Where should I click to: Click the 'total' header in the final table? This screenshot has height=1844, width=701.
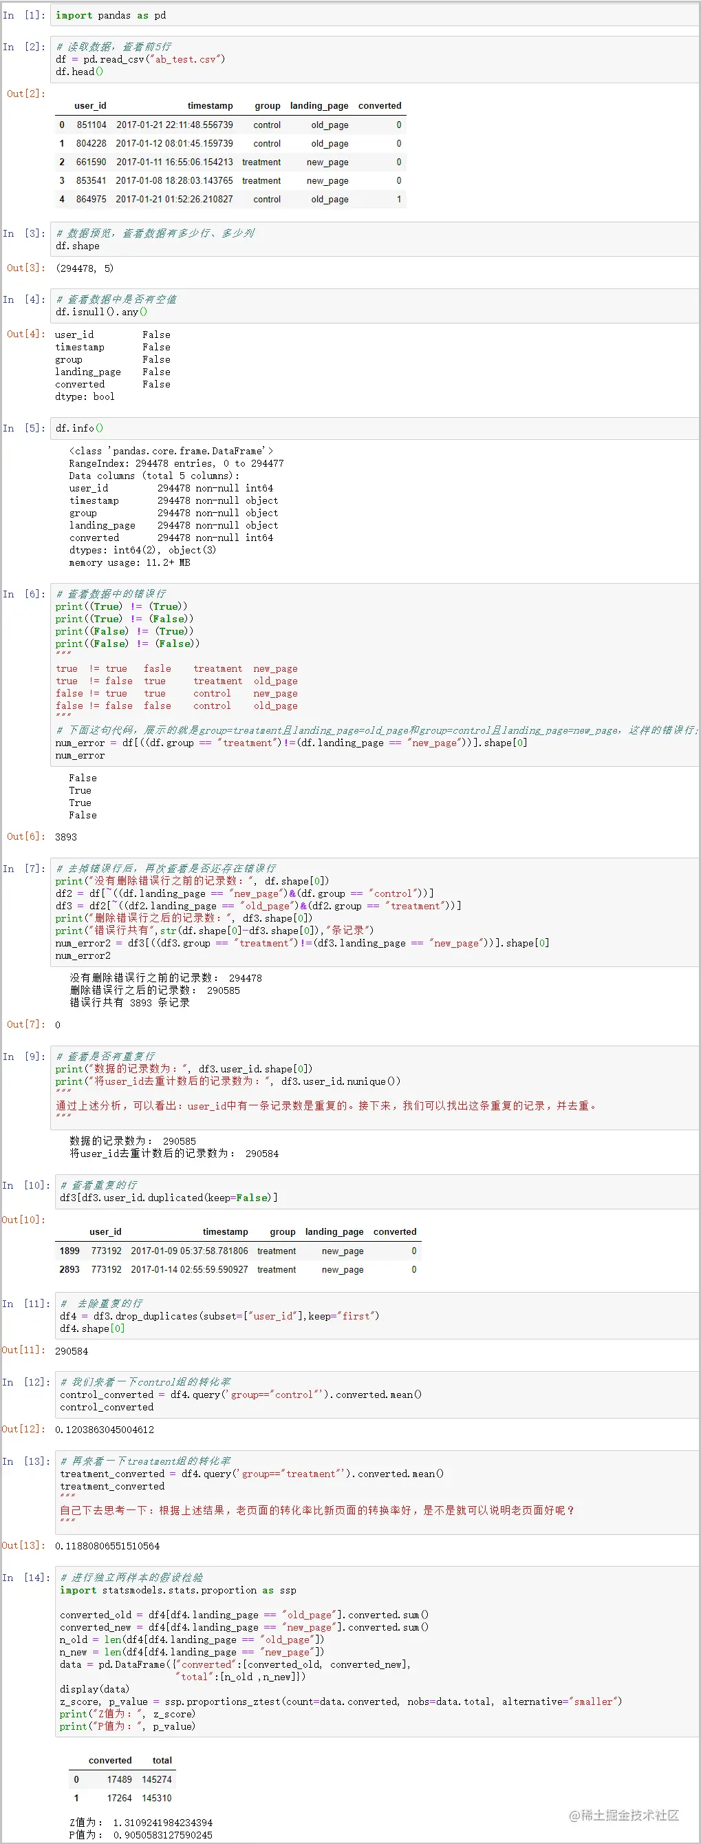click(x=162, y=1760)
